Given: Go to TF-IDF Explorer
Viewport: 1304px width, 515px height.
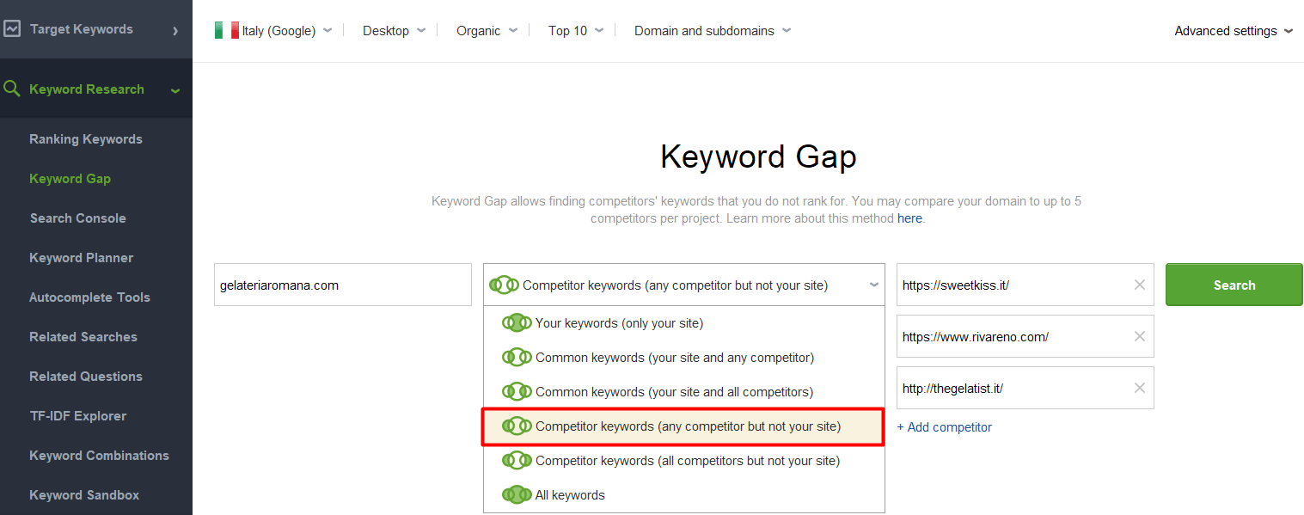Looking at the screenshot, I should pos(78,416).
